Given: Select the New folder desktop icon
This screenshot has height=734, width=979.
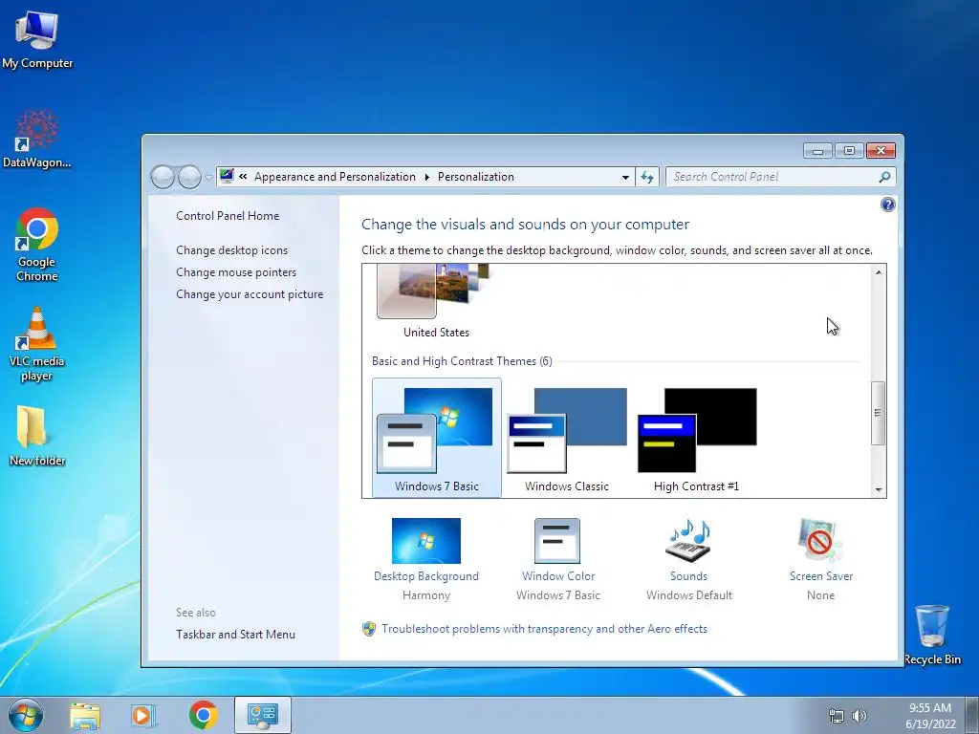Looking at the screenshot, I should (37, 436).
